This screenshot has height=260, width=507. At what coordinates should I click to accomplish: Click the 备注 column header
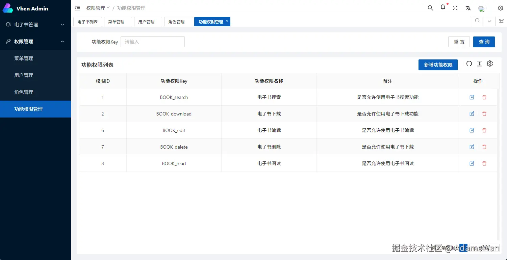[388, 81]
